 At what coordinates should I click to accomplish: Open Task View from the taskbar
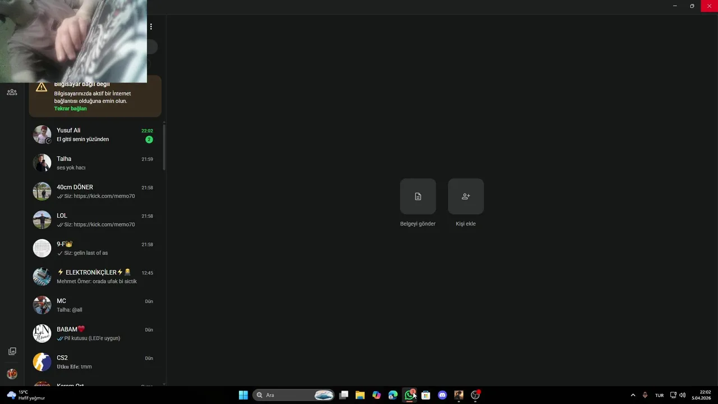[344, 395]
